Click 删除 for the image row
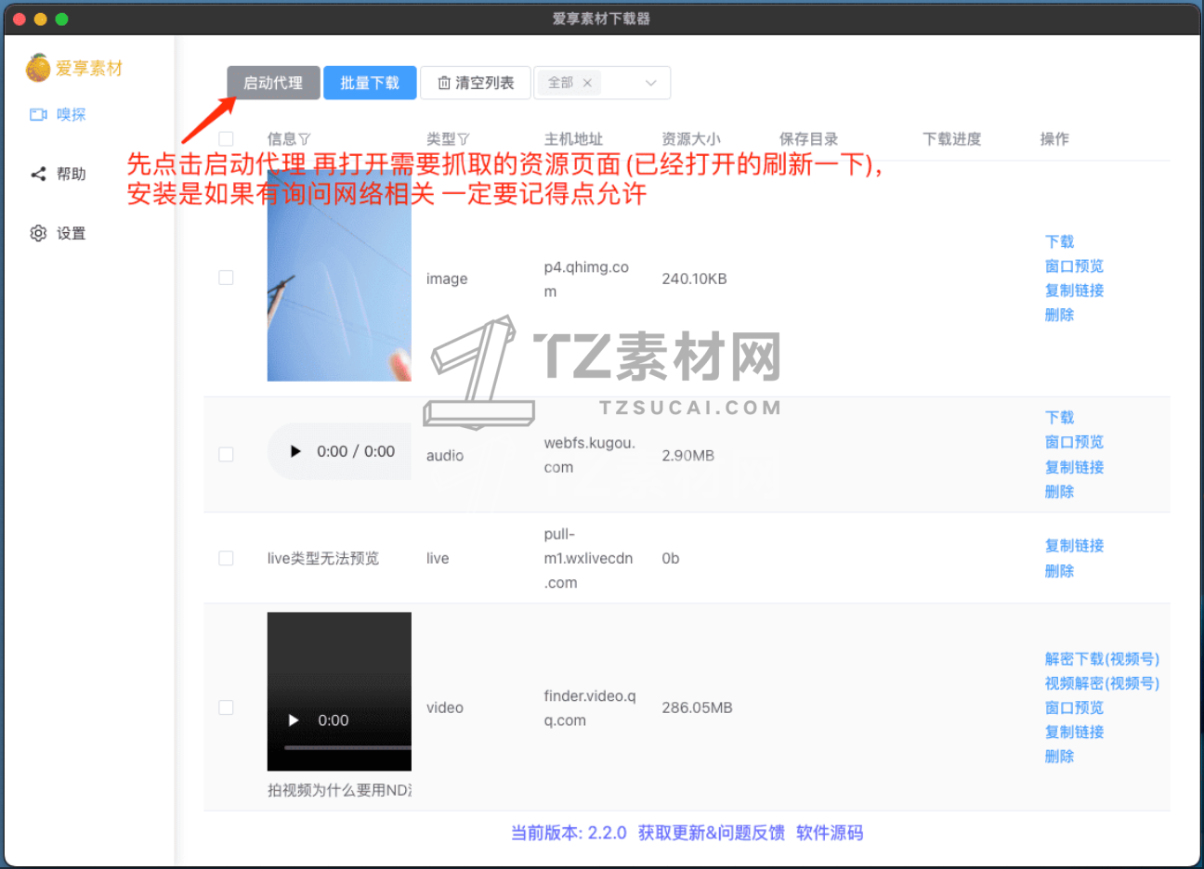The height and width of the screenshot is (869, 1204). point(1059,315)
